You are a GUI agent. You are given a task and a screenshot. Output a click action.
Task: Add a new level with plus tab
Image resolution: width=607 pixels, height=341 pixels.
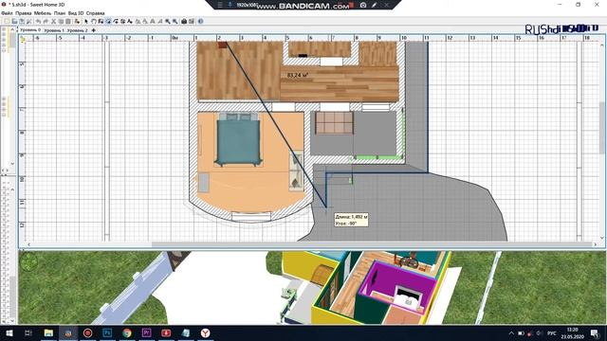click(93, 29)
